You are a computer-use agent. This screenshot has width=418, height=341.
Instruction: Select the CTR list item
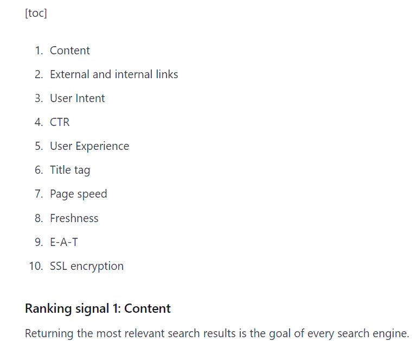[x=60, y=122]
